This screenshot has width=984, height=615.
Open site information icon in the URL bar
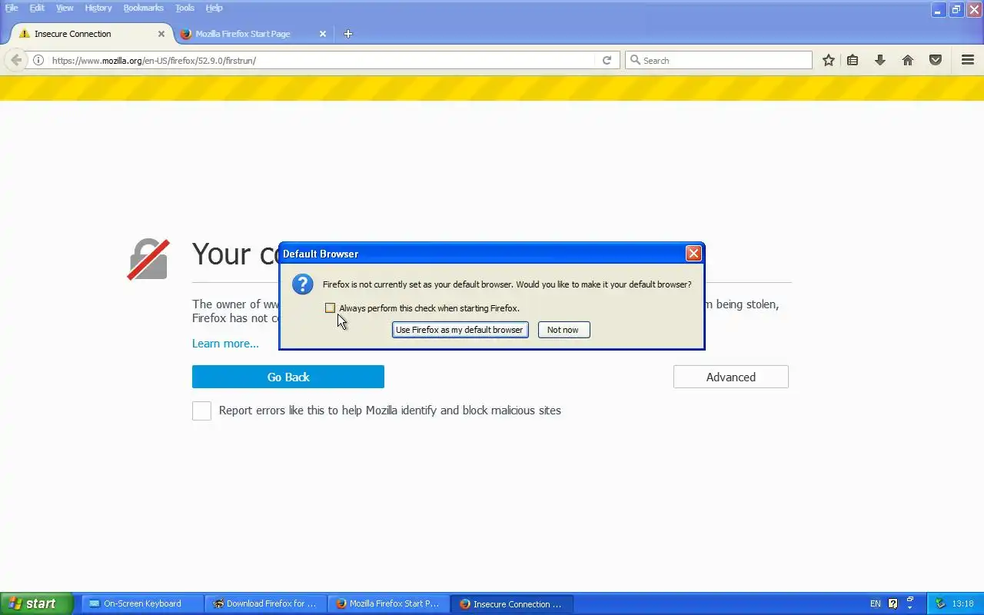pyautogui.click(x=38, y=60)
